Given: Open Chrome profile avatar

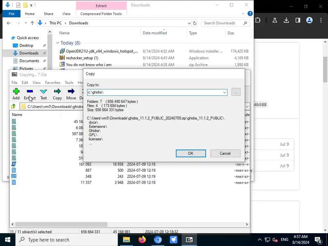Looking at the screenshot, I should pos(309,20).
